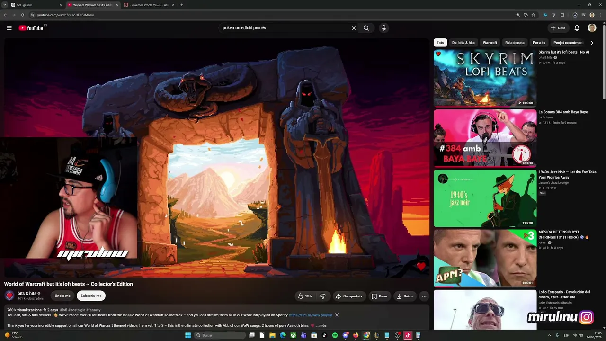Image resolution: width=606 pixels, height=341 pixels.
Task: Click the Uneix-me membership button
Action: point(62,296)
